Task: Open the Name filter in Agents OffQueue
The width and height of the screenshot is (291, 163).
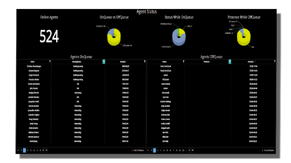Action: [184, 61]
